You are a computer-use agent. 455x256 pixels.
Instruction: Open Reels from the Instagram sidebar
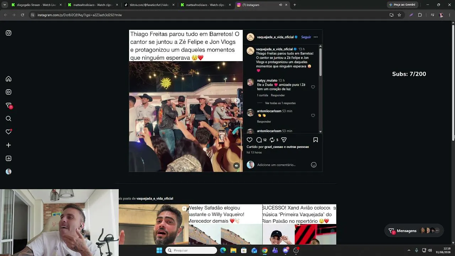click(9, 92)
